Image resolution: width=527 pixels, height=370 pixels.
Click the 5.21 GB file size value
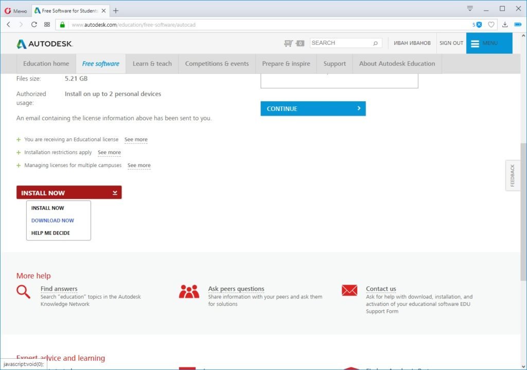click(76, 79)
